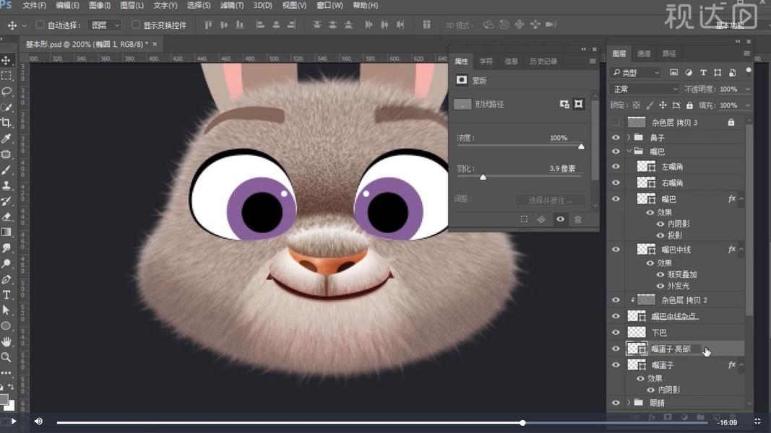Screen dimensions: 771x433
Task: Click the adjustment layer filter icon
Action: 689,73
